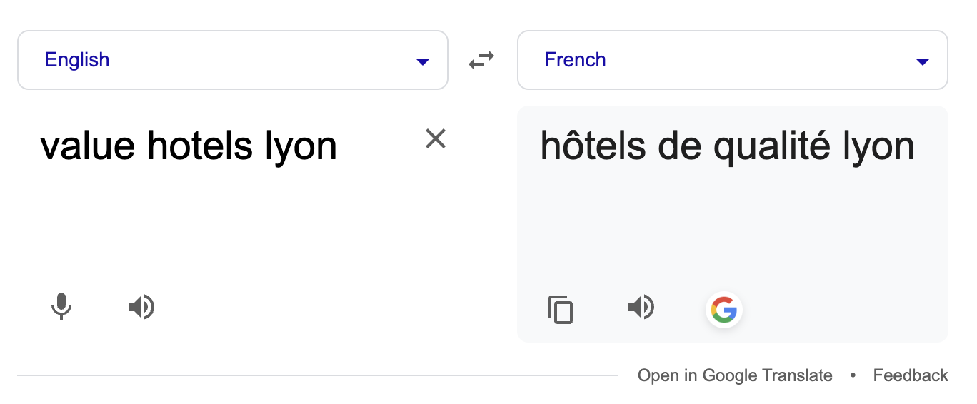Open the target language selector labeled French
Screen dimensions: 977x404
733,60
